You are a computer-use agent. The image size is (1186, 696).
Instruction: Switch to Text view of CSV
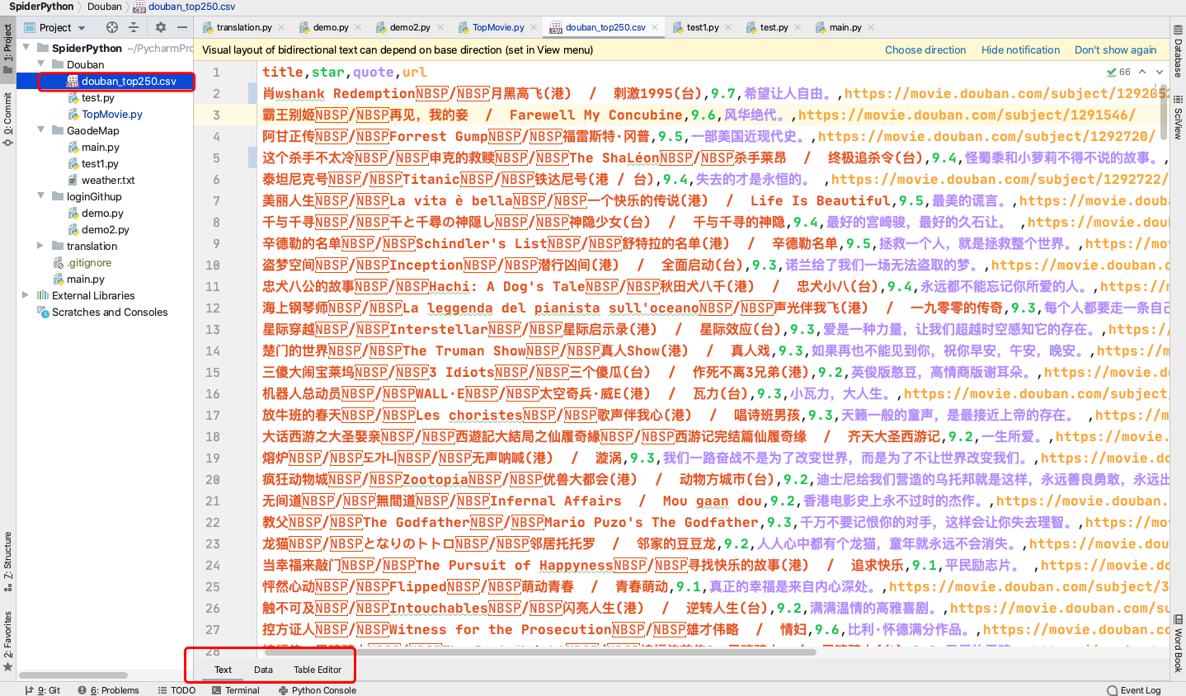pyautogui.click(x=223, y=670)
